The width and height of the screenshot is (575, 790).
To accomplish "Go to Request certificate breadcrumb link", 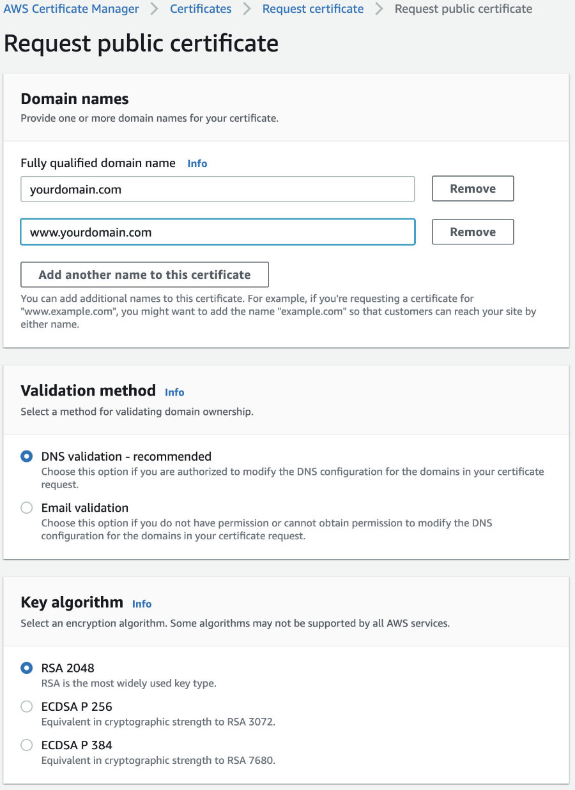I will (313, 9).
